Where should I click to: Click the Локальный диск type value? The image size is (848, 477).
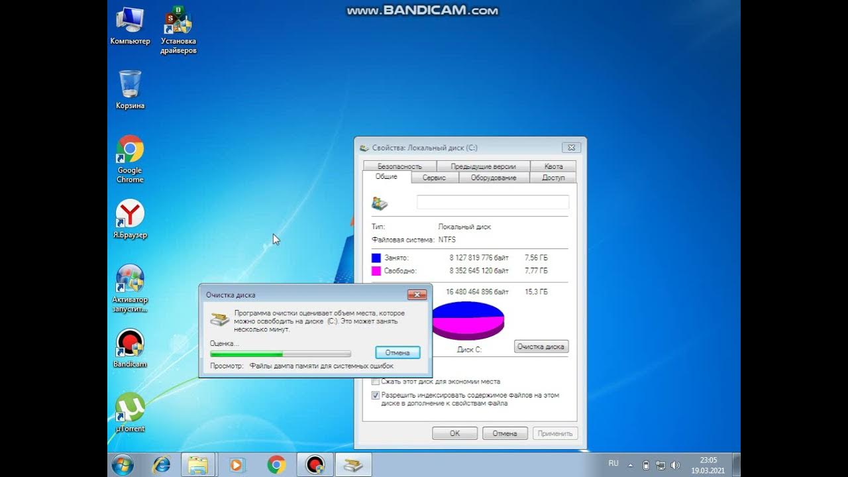pyautogui.click(x=464, y=227)
